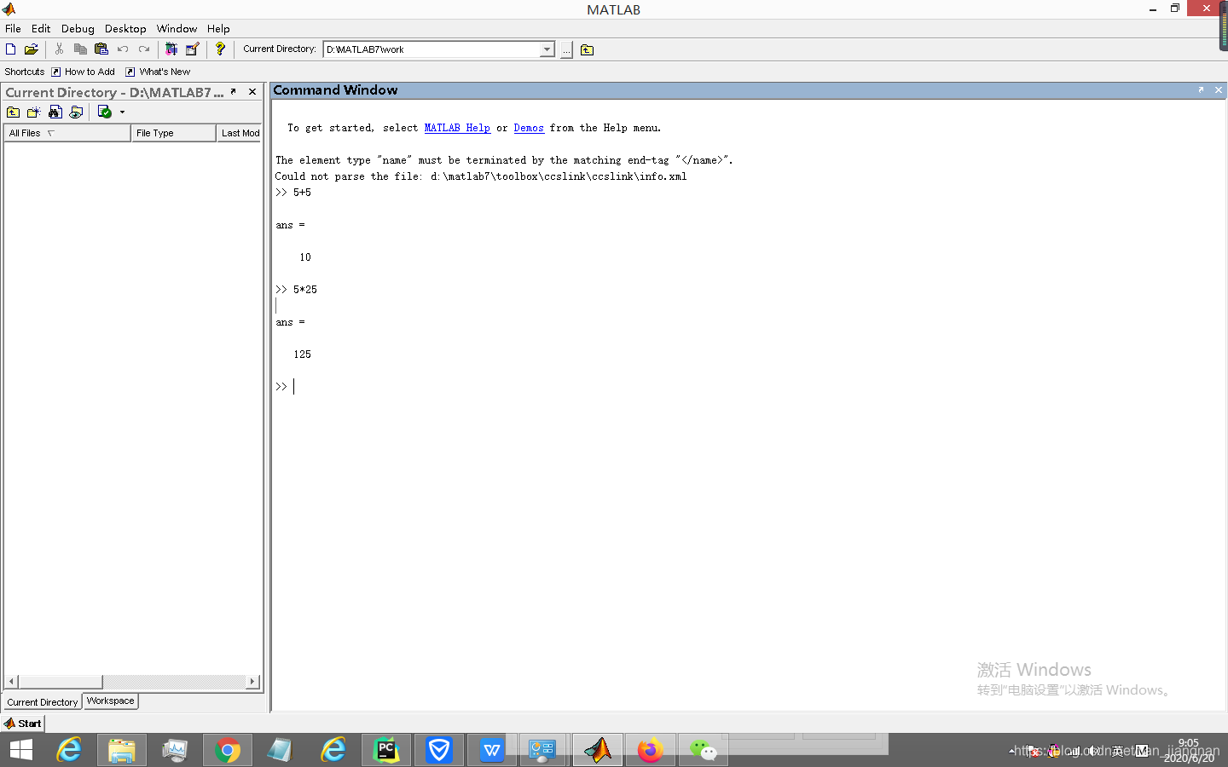Click the command text 5*25
1228x767 pixels.
[305, 290]
